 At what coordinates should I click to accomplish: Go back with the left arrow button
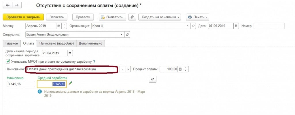coord(7,5)
